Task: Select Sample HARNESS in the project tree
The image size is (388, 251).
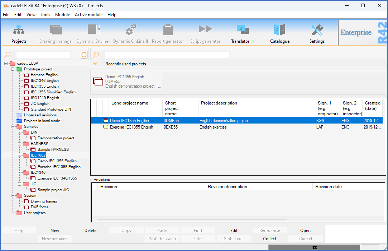Action: [x=49, y=149]
